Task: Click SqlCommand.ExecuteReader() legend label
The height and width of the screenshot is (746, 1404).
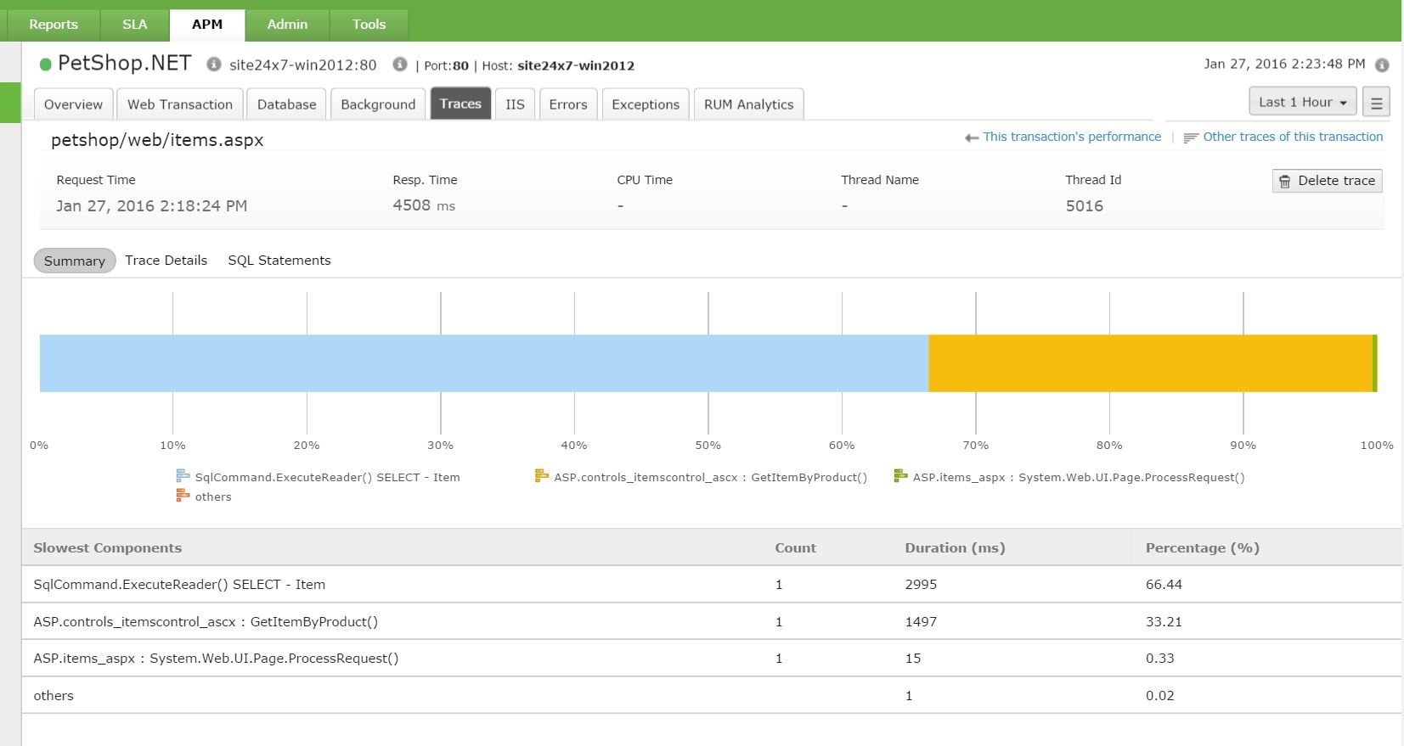Action: click(x=327, y=477)
